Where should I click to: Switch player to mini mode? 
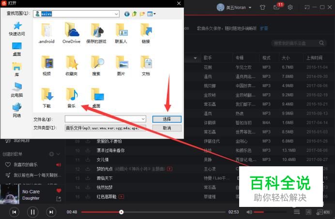pos(307,7)
